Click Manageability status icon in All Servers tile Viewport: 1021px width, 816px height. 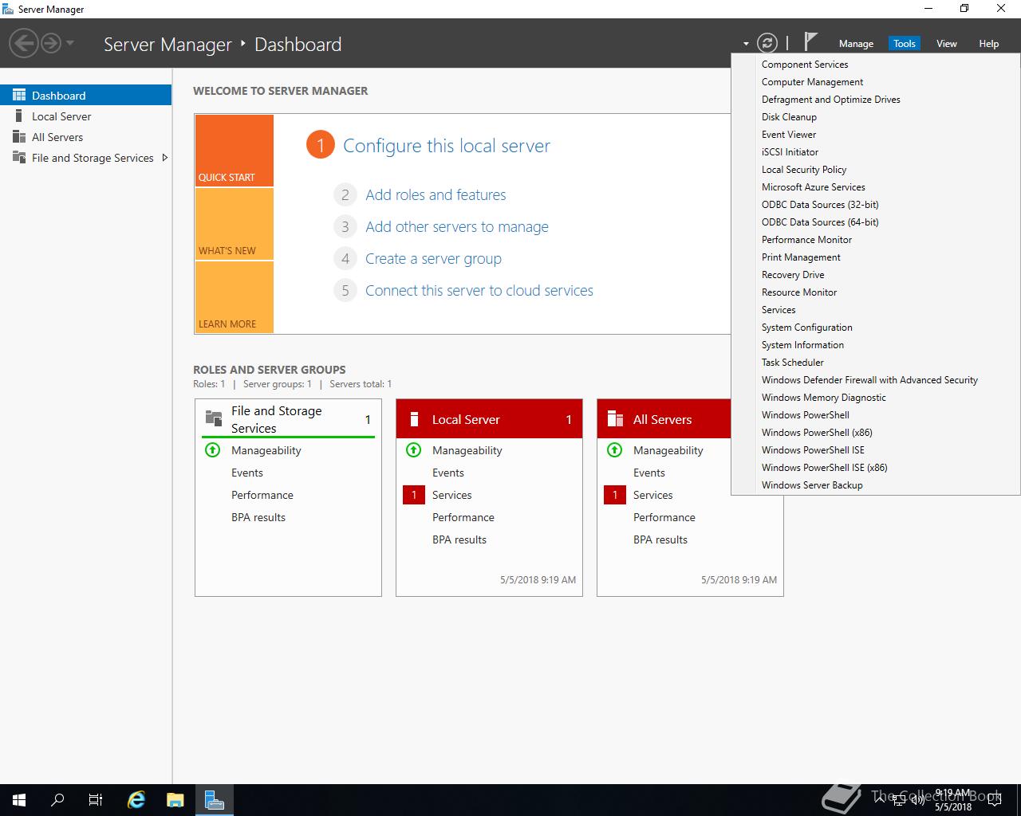tap(614, 450)
